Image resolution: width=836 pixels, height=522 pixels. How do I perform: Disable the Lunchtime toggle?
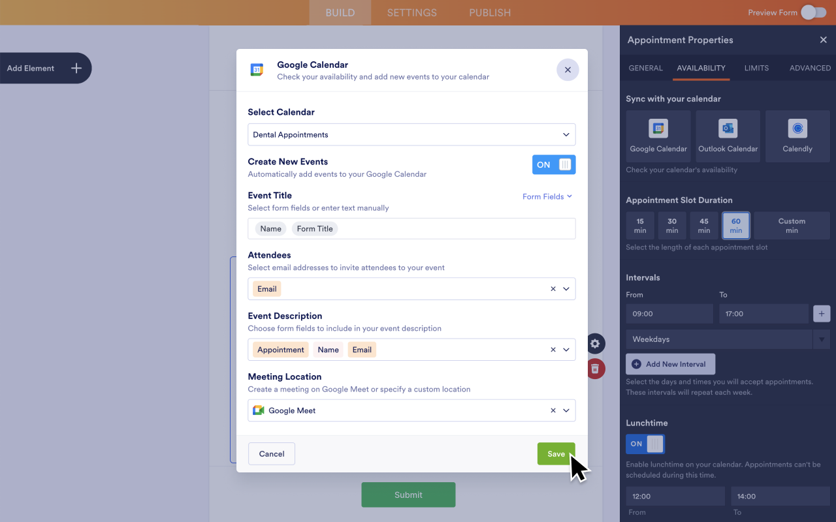point(645,444)
